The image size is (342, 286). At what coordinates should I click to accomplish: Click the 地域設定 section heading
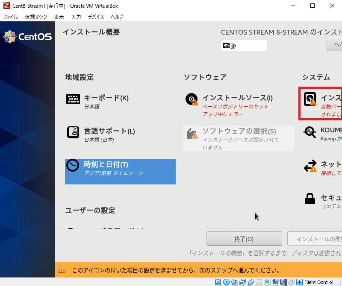(80, 77)
